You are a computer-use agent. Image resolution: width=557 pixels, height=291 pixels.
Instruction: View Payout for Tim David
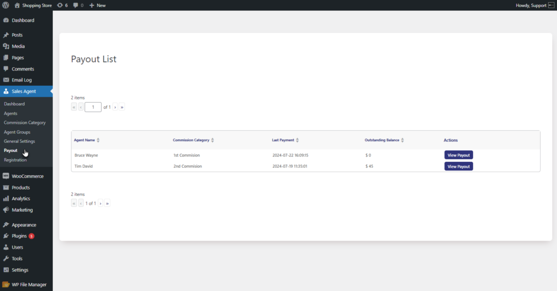459,166
